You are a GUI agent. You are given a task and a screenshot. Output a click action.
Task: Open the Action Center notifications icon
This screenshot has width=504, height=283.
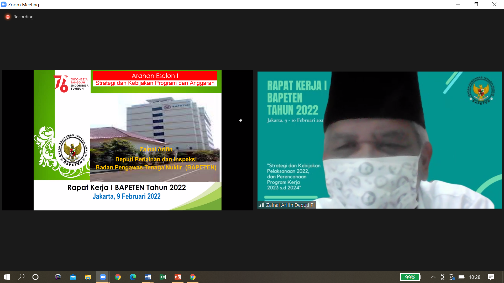[491, 277]
